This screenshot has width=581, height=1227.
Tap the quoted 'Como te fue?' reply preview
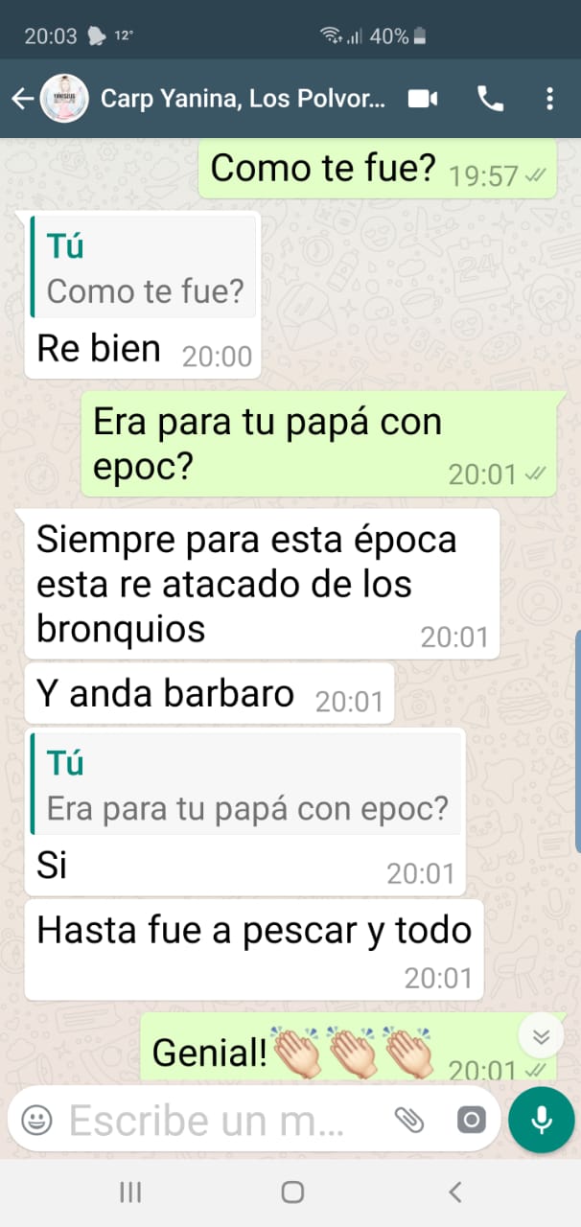click(x=144, y=266)
